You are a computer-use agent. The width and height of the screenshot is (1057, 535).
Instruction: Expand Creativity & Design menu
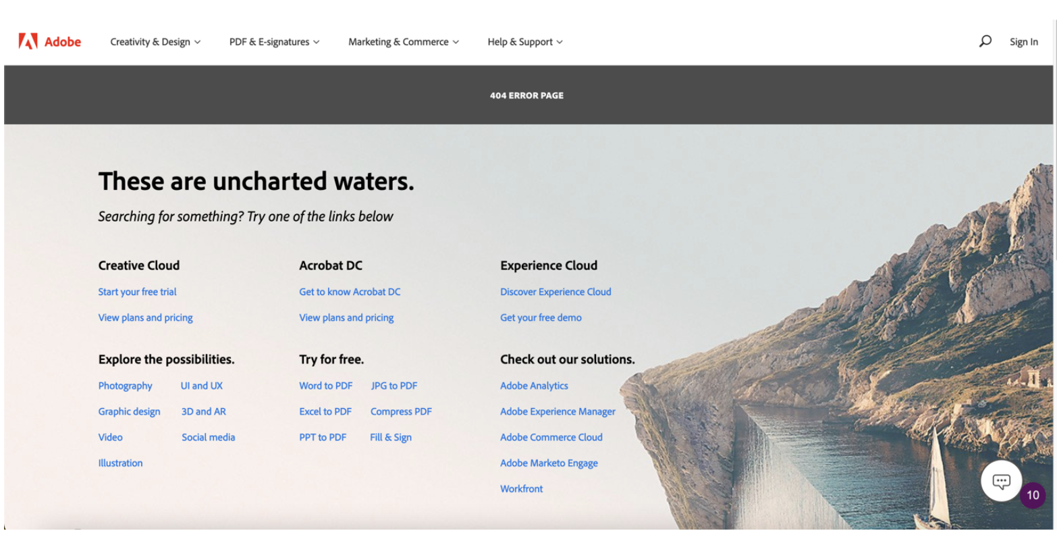pyautogui.click(x=155, y=42)
